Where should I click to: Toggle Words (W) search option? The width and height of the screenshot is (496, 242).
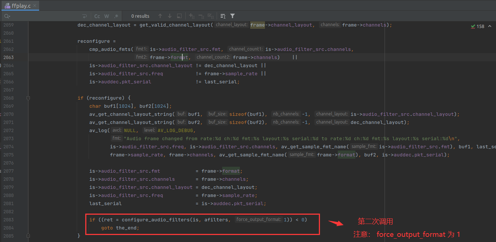(107, 16)
